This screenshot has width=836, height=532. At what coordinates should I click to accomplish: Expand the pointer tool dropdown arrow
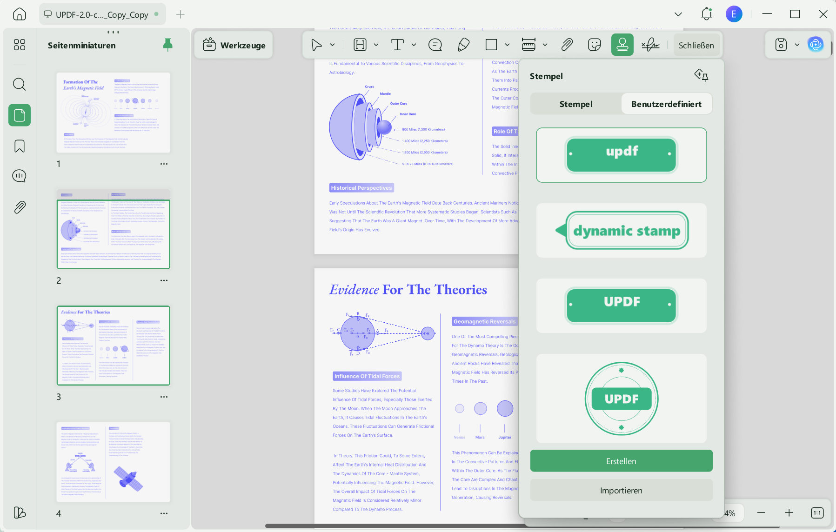click(x=333, y=45)
